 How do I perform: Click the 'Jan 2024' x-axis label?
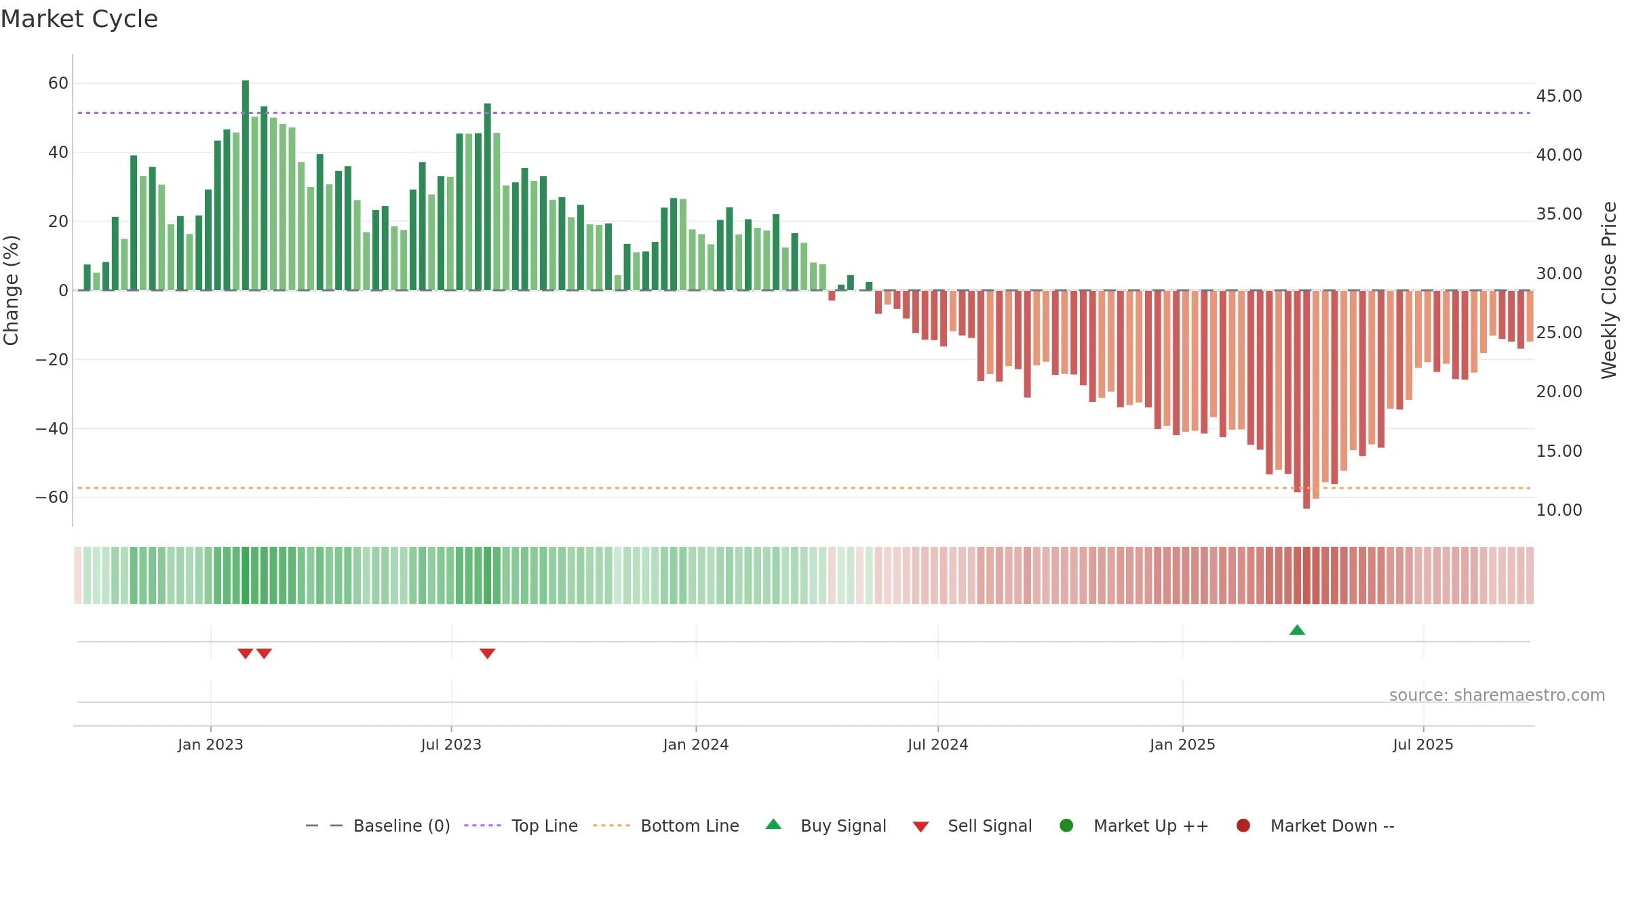696,745
